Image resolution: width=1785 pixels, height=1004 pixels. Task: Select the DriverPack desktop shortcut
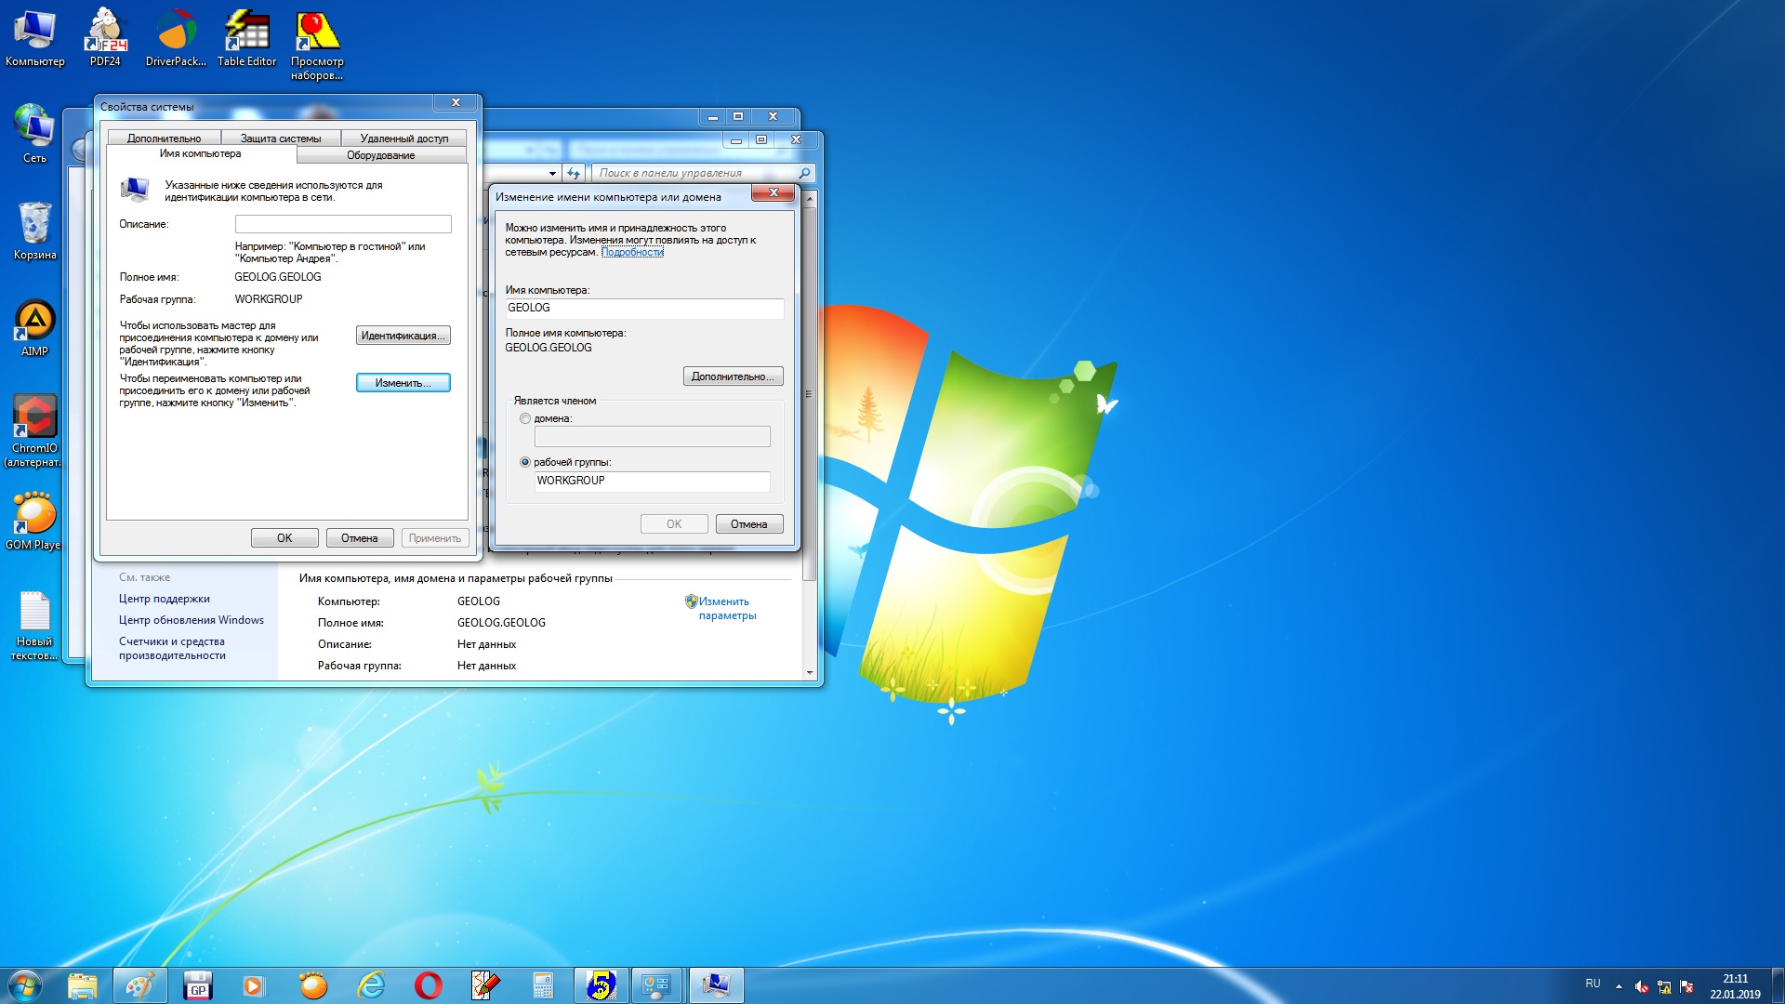pos(176,37)
